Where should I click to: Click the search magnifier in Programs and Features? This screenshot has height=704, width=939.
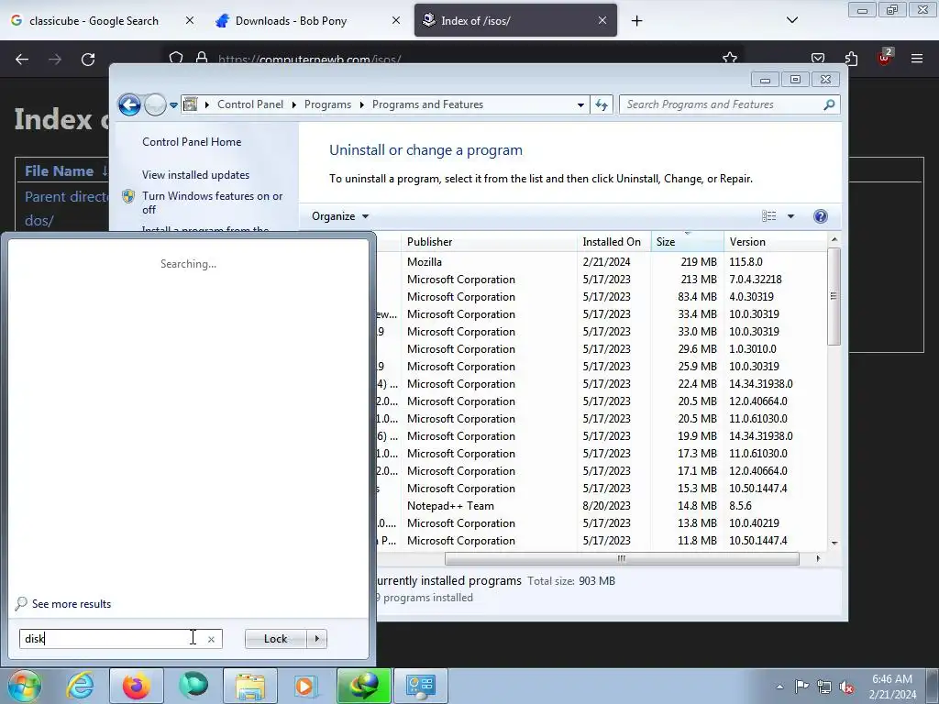[829, 104]
